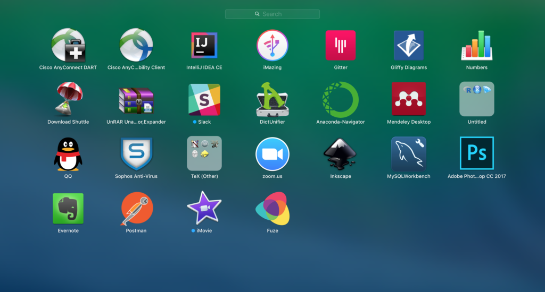545x292 pixels.
Task: Launch the QQ penguin app
Action: click(x=68, y=154)
